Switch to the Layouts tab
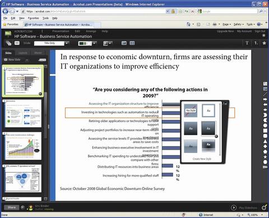This screenshot has width=269, height=218. [23, 53]
